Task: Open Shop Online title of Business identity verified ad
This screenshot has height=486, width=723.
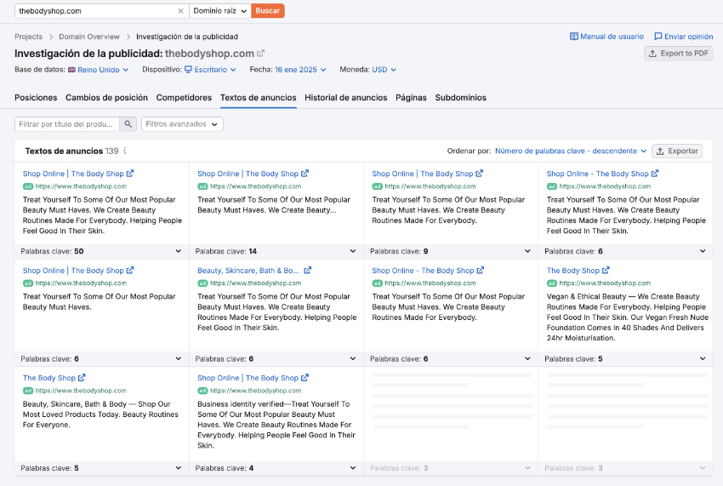Action: click(248, 378)
